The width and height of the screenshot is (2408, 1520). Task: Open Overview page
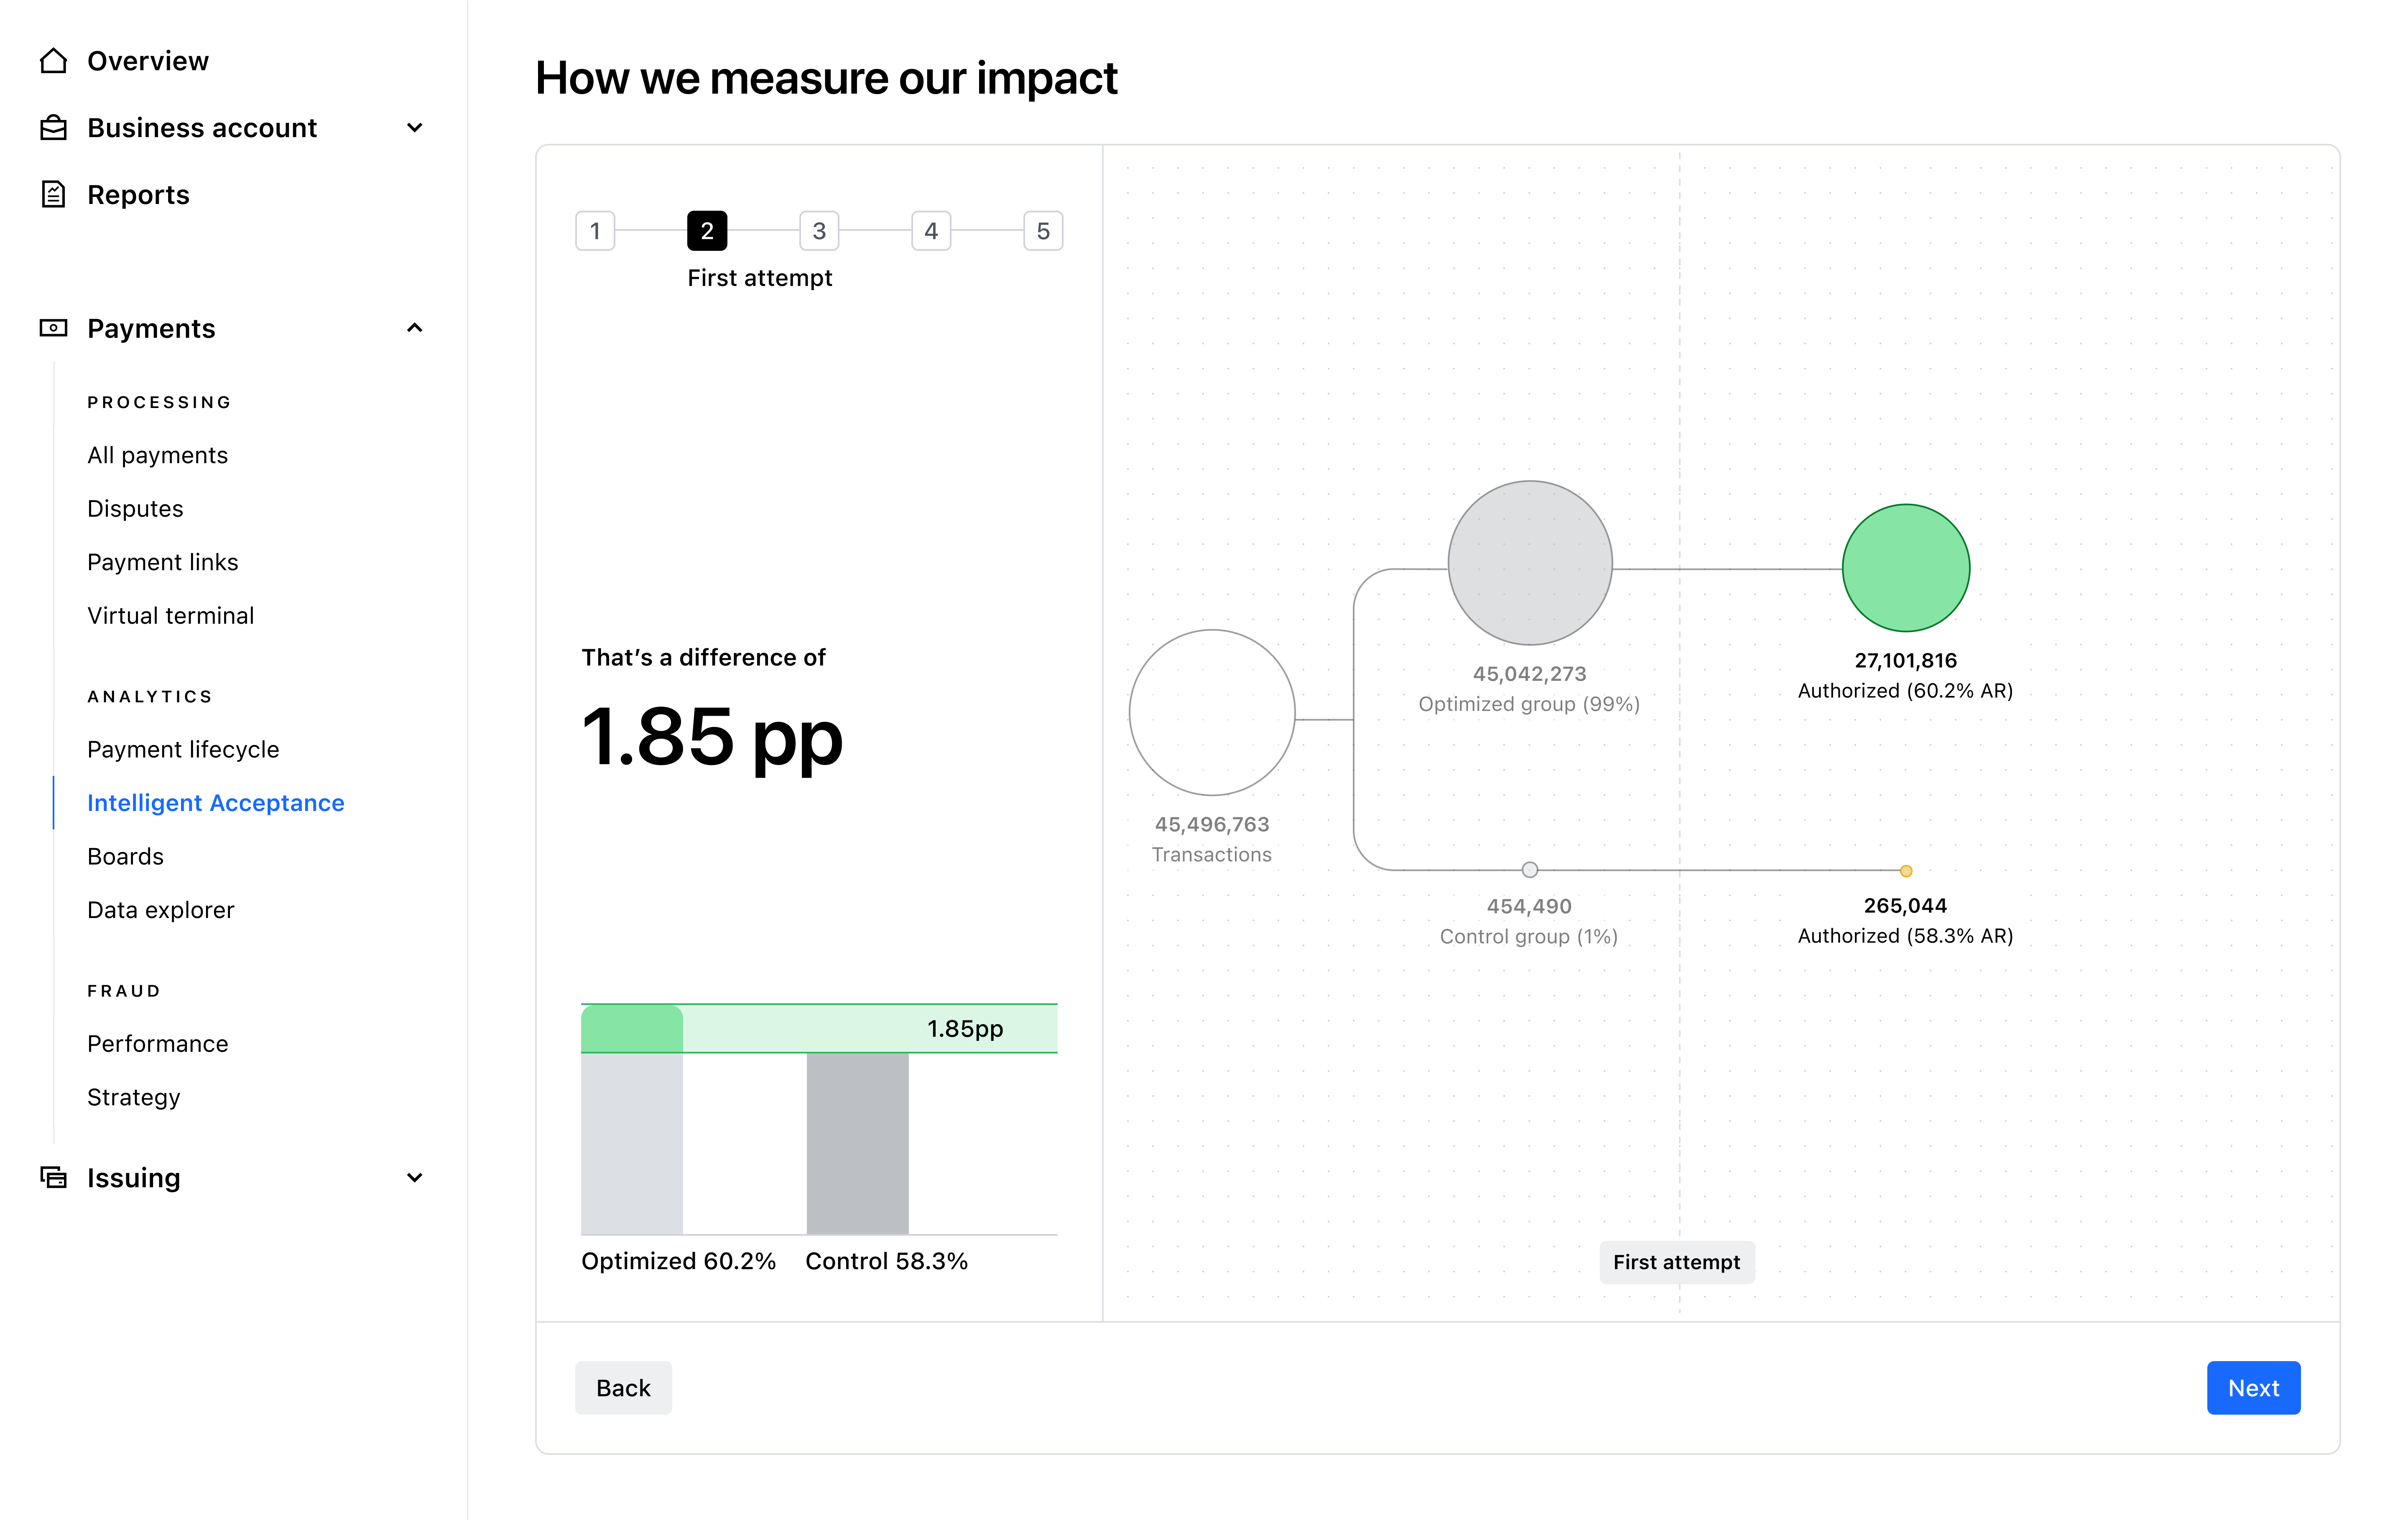[x=148, y=61]
